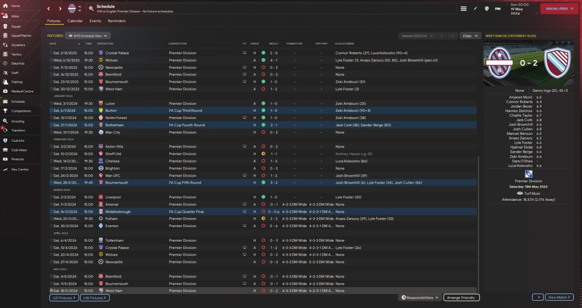Open the Dev. Centre
Screen dimensions: 582x308
(20, 169)
